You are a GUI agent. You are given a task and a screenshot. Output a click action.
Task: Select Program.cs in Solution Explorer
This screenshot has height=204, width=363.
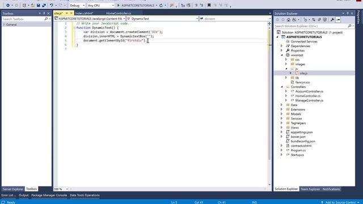pos(298,150)
